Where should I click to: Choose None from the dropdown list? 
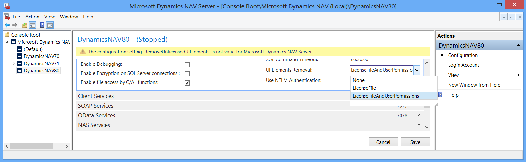point(394,80)
